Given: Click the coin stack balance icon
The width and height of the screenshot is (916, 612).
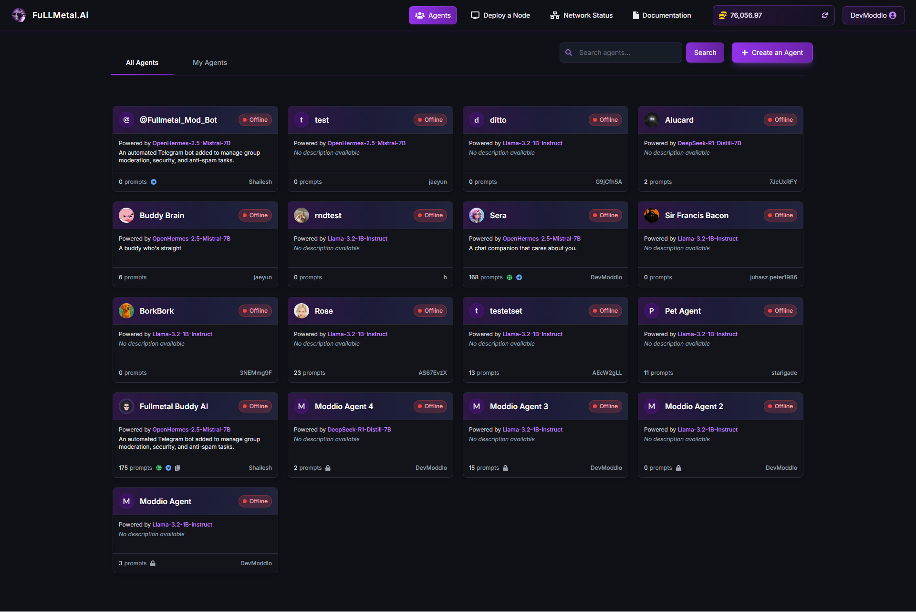Looking at the screenshot, I should 722,15.
